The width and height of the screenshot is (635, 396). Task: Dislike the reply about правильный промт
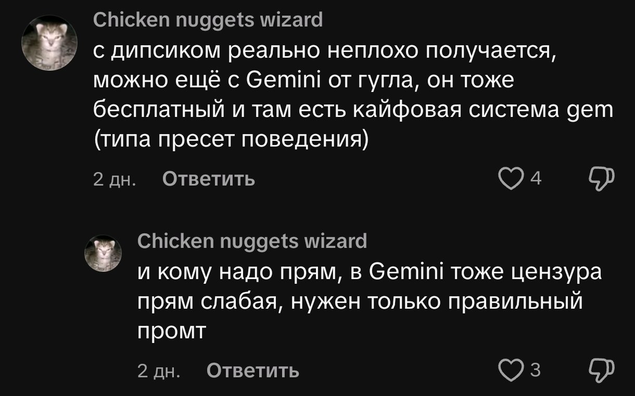(602, 370)
